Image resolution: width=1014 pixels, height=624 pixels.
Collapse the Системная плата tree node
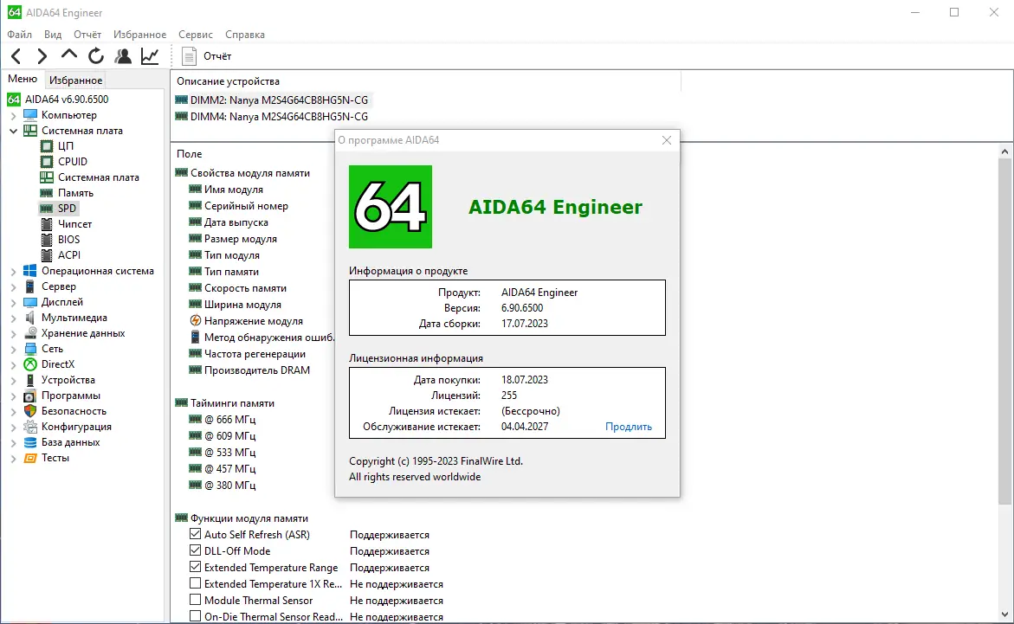tap(14, 131)
